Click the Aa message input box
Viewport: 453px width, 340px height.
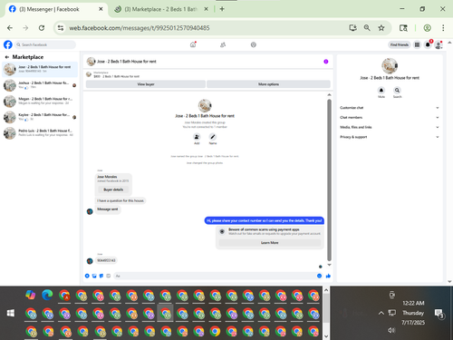(215, 276)
